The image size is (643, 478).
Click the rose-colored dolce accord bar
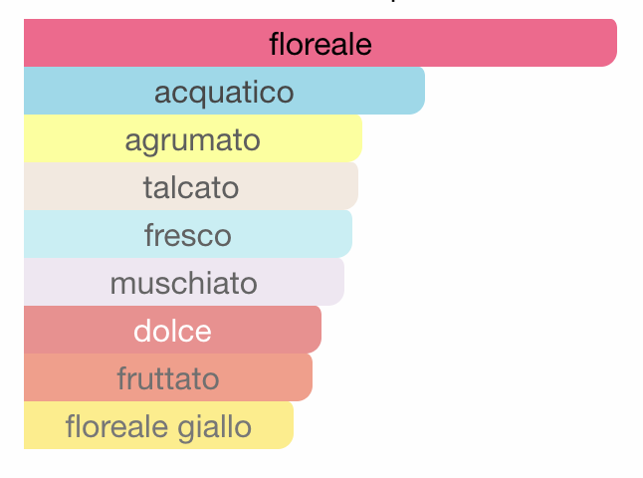pyautogui.click(x=172, y=330)
